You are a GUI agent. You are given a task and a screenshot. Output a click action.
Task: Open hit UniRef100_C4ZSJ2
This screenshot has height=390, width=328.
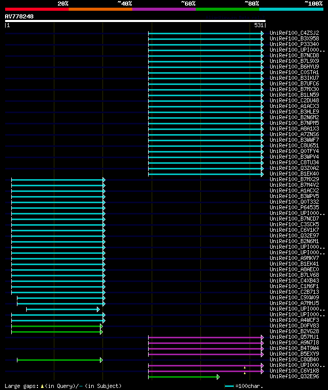click(x=294, y=33)
